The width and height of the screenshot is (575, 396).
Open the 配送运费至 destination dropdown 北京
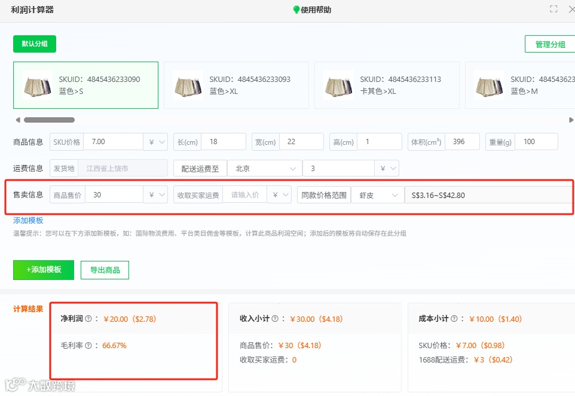(264, 169)
